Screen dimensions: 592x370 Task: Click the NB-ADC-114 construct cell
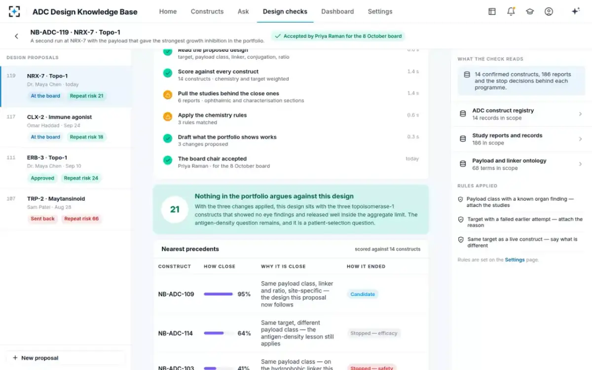176,333
